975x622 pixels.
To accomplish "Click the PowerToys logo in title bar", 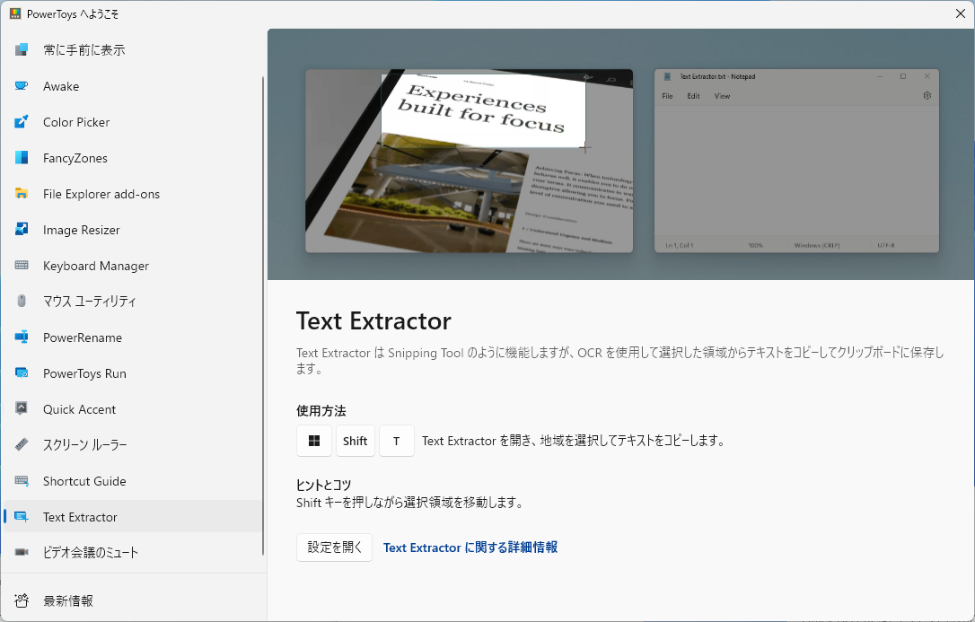I will point(15,13).
